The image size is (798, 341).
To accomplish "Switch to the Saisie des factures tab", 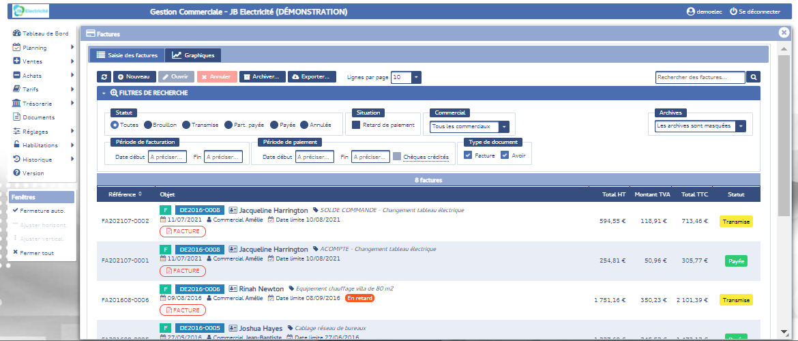I will point(127,55).
